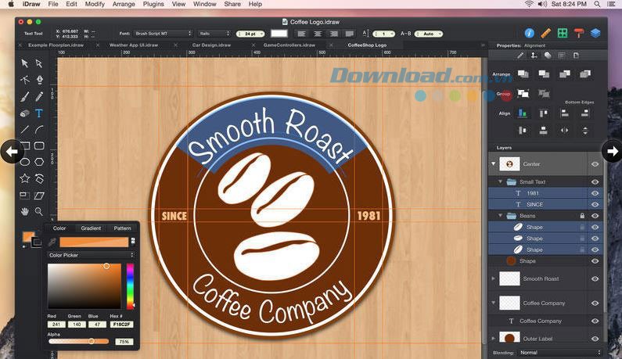622x359 pixels.
Task: Select the straight Line tool
Action: [x=24, y=129]
